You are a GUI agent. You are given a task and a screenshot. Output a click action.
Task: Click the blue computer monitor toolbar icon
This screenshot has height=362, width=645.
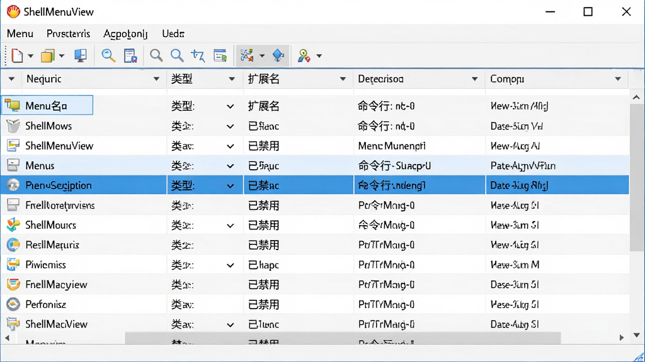80,55
